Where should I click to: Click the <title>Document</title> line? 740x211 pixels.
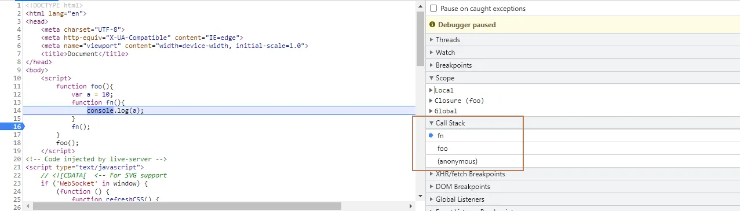[x=85, y=54]
